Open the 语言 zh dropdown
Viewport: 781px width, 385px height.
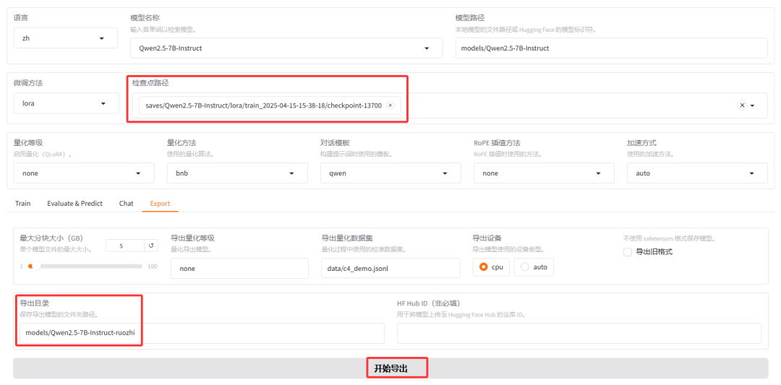65,38
